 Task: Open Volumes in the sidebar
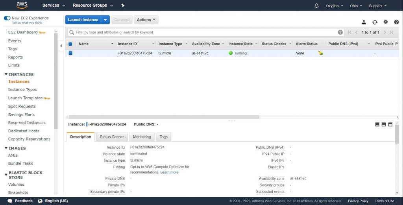coord(16,185)
